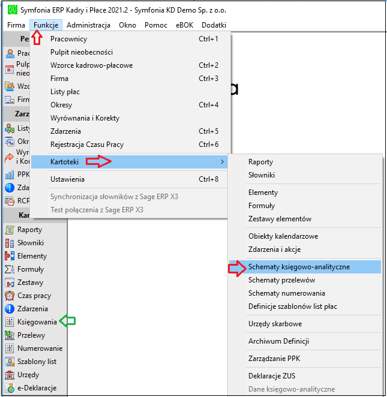Screen dimensions: 387x397
Task: Click the Słowniki sidebar icon
Action: click(10, 243)
